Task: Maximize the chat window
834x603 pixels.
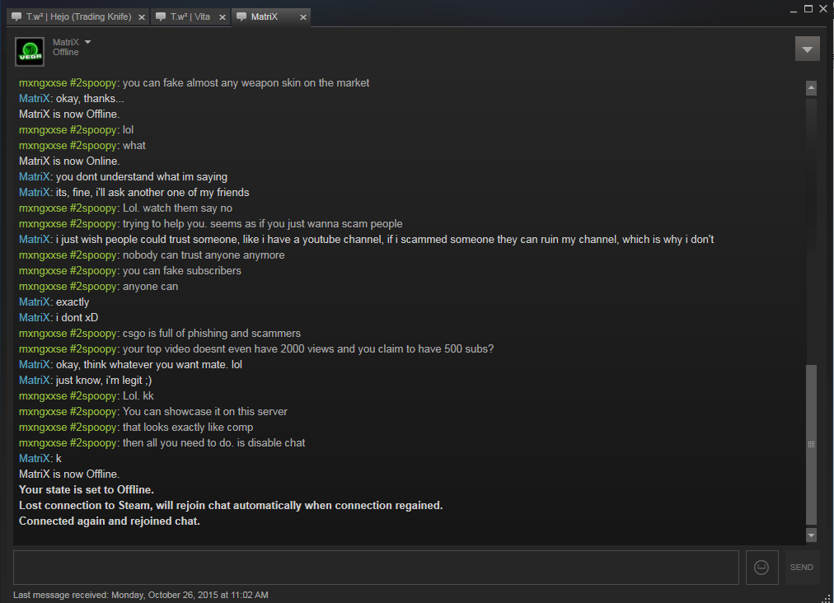Action: pos(808,8)
